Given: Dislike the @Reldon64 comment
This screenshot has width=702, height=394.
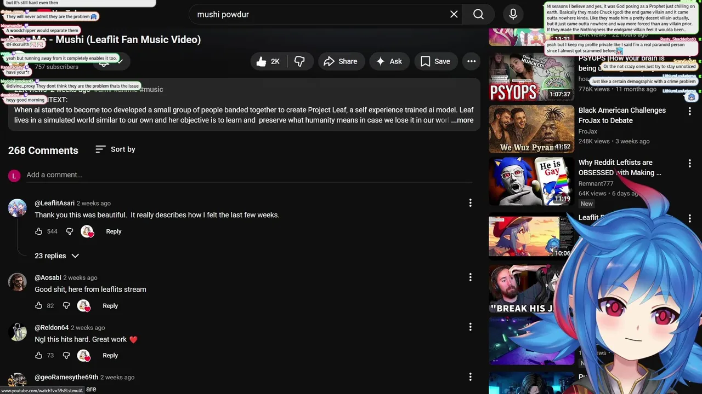Looking at the screenshot, I should (66, 356).
